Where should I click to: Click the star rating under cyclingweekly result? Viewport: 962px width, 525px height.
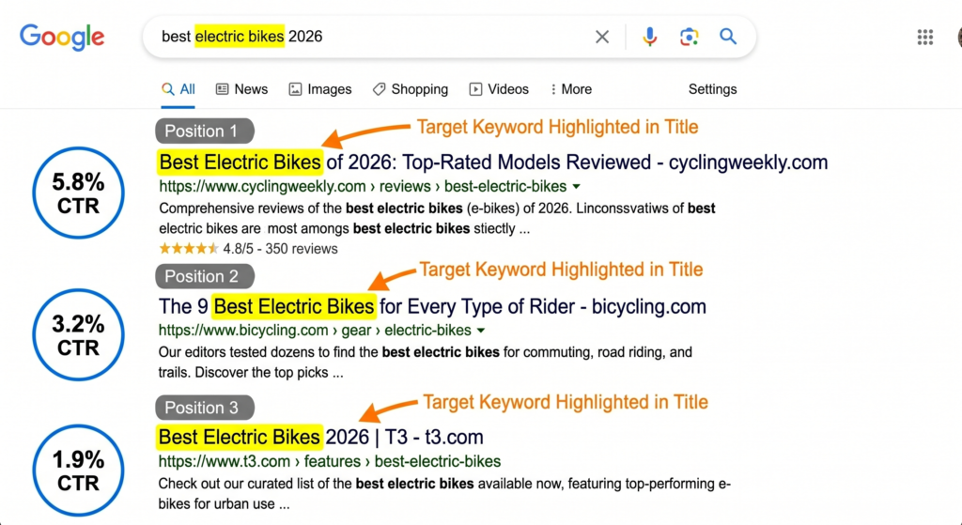coord(189,249)
